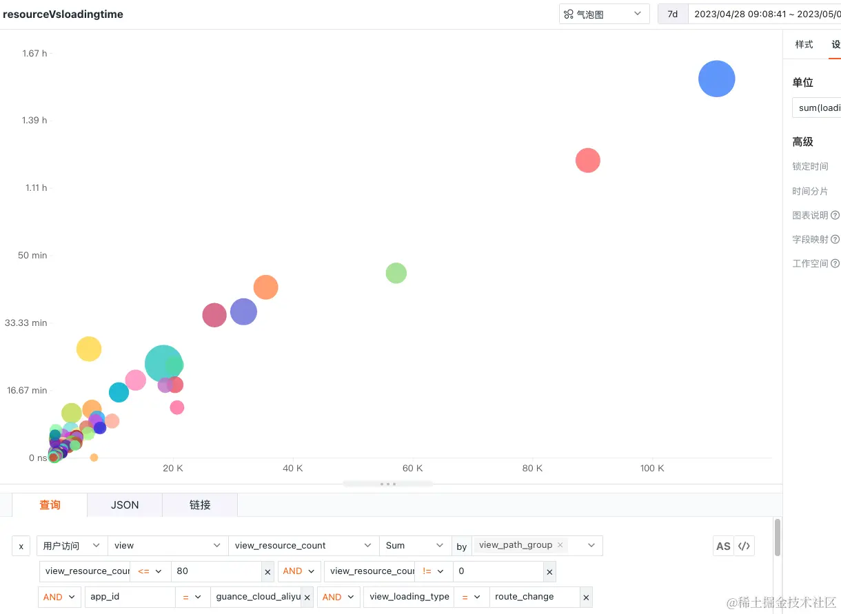Viewport: 841px width, 614px height.
Task: Clear the route_change filter value
Action: [x=585, y=597]
